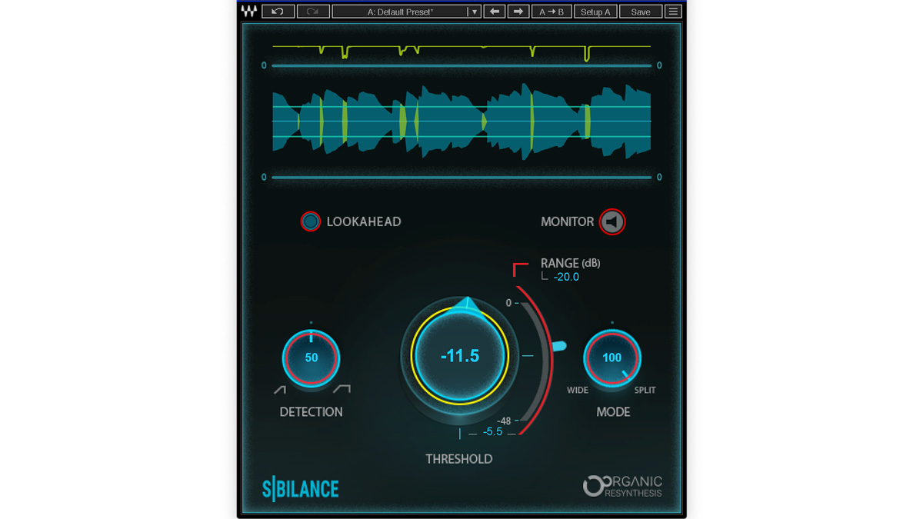This screenshot has width=923, height=519.
Task: Click the MONITOR label
Action: [x=568, y=221]
